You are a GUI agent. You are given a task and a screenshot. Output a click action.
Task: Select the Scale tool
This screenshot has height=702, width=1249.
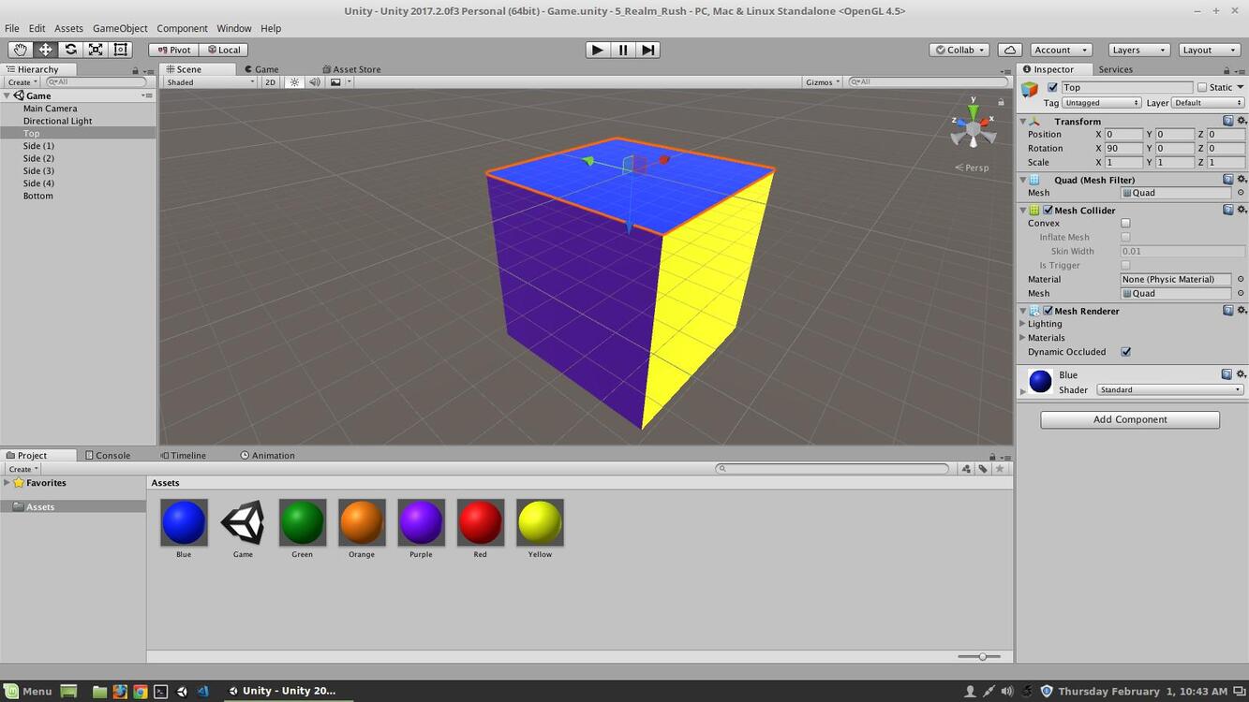(96, 50)
